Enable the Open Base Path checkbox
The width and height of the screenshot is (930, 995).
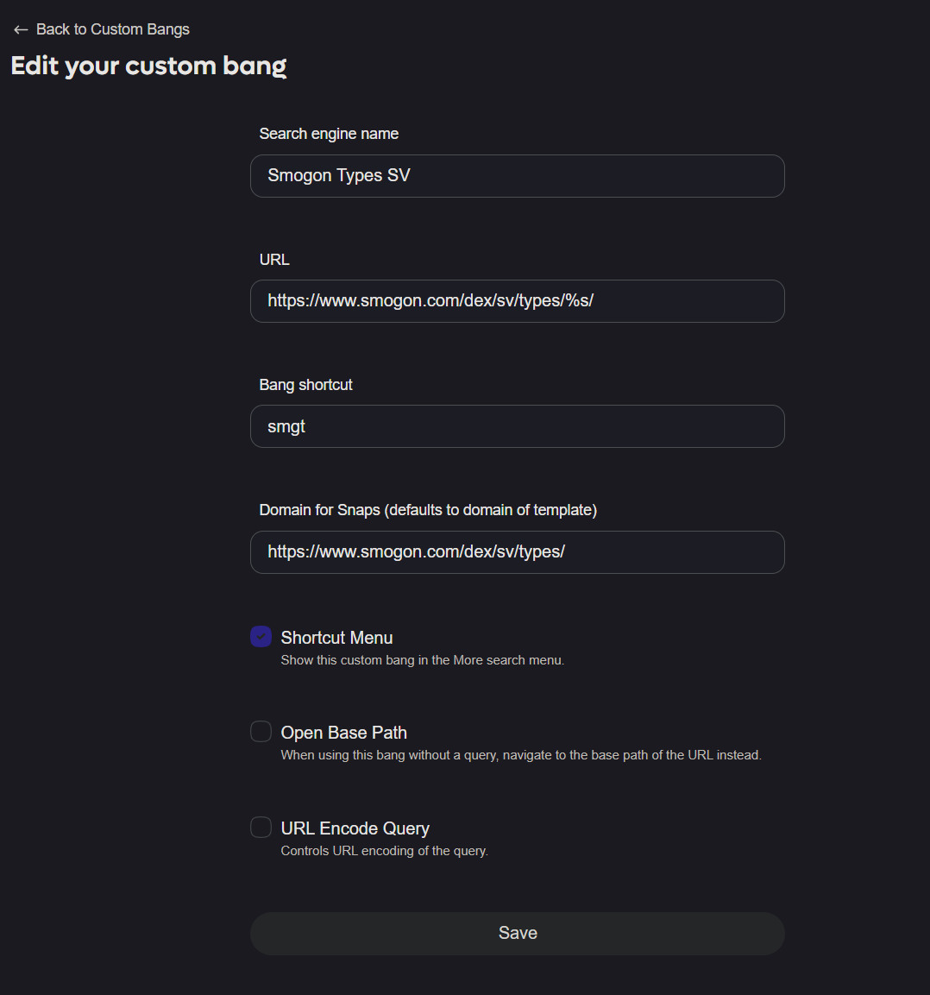click(261, 732)
